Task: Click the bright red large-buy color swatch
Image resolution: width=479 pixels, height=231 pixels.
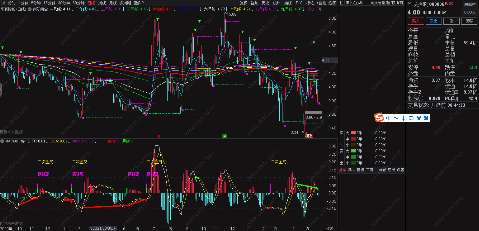Action: (353, 133)
